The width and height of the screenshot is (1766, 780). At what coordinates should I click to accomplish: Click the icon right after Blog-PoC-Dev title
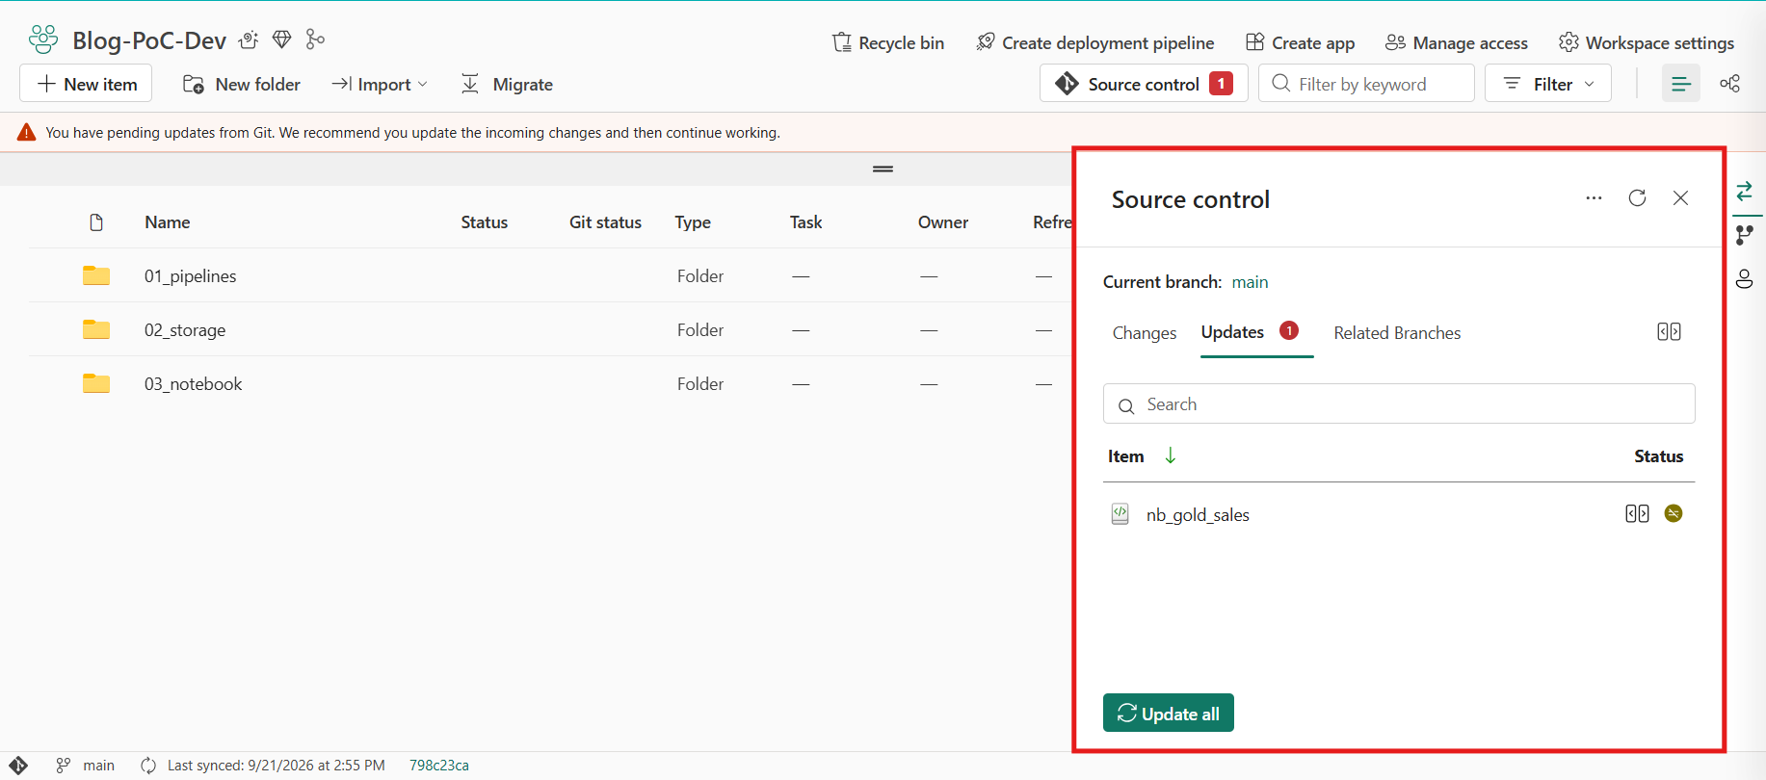click(249, 39)
